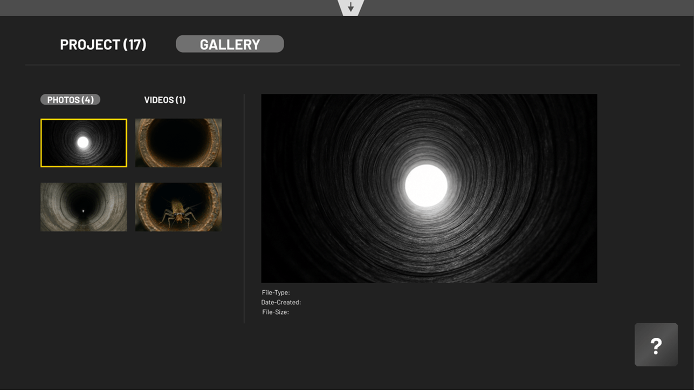Select the PHOTOS (4) filter
The image size is (694, 390).
70,100
